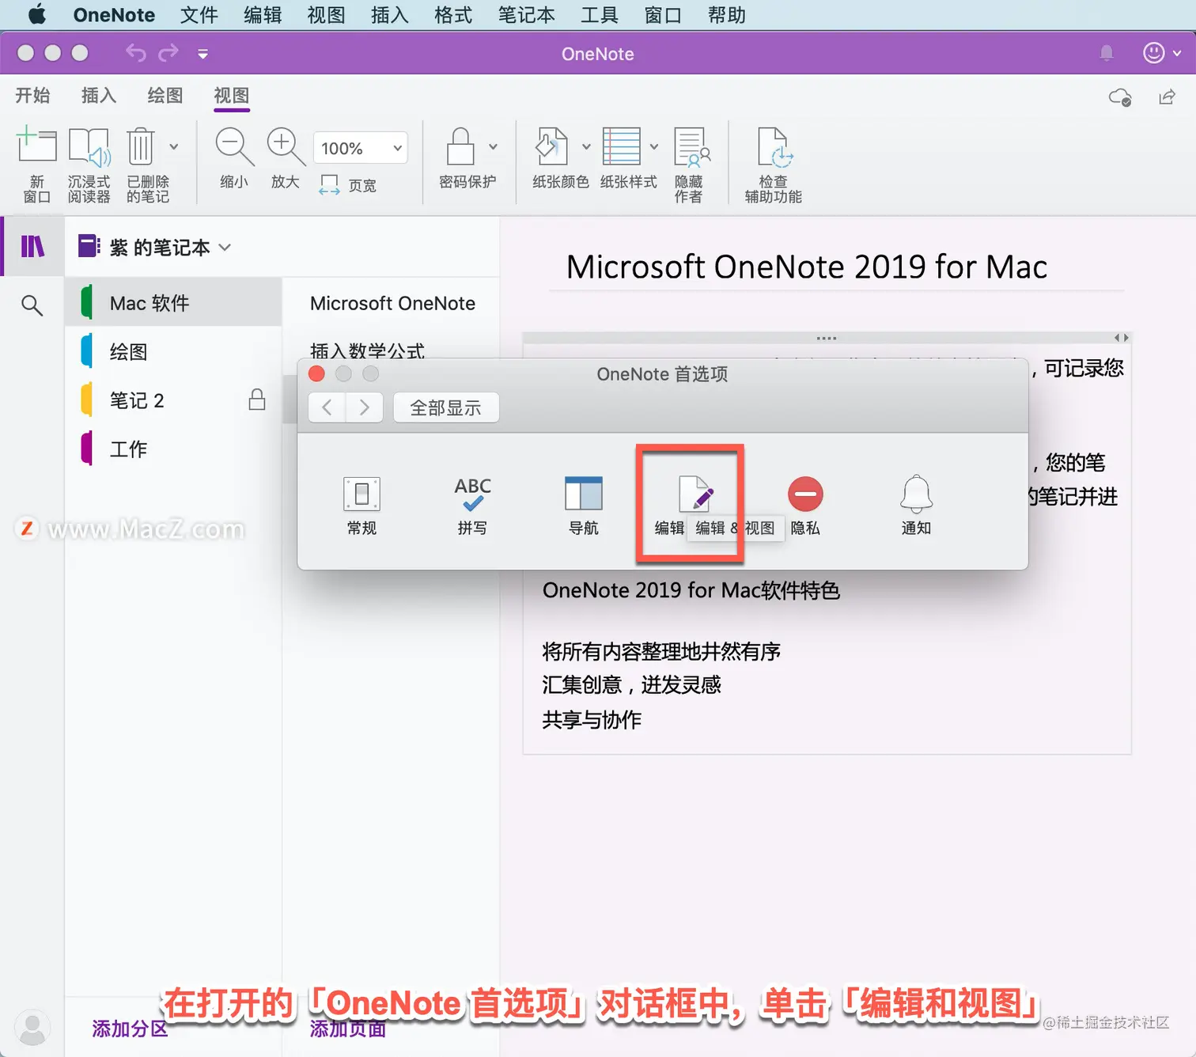The width and height of the screenshot is (1196, 1057).
Task: Open the smiley feedback menu
Action: 1162,53
